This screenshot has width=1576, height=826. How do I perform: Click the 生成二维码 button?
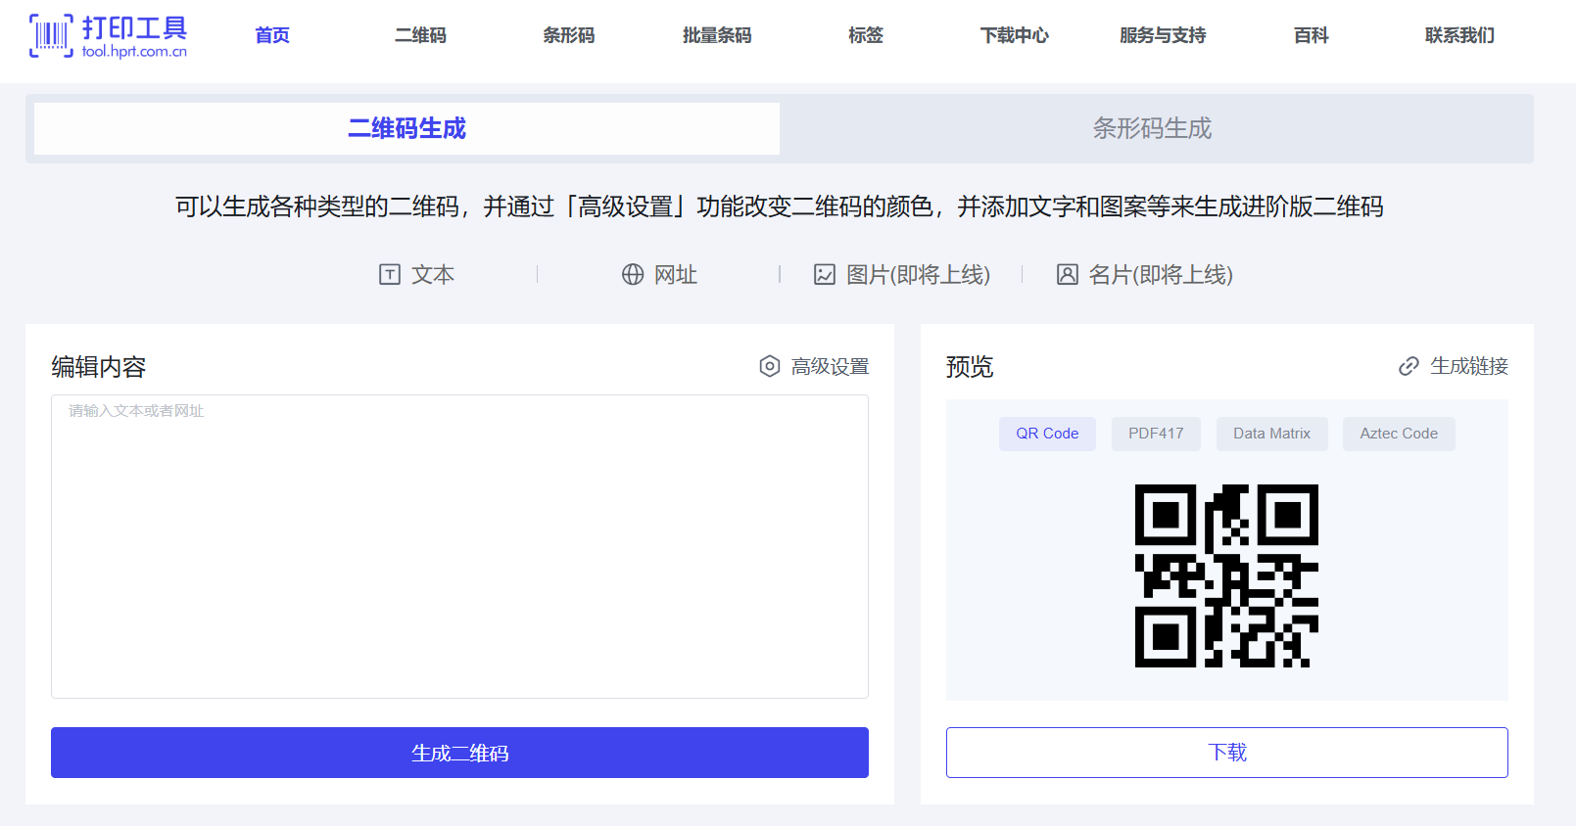pyautogui.click(x=459, y=753)
